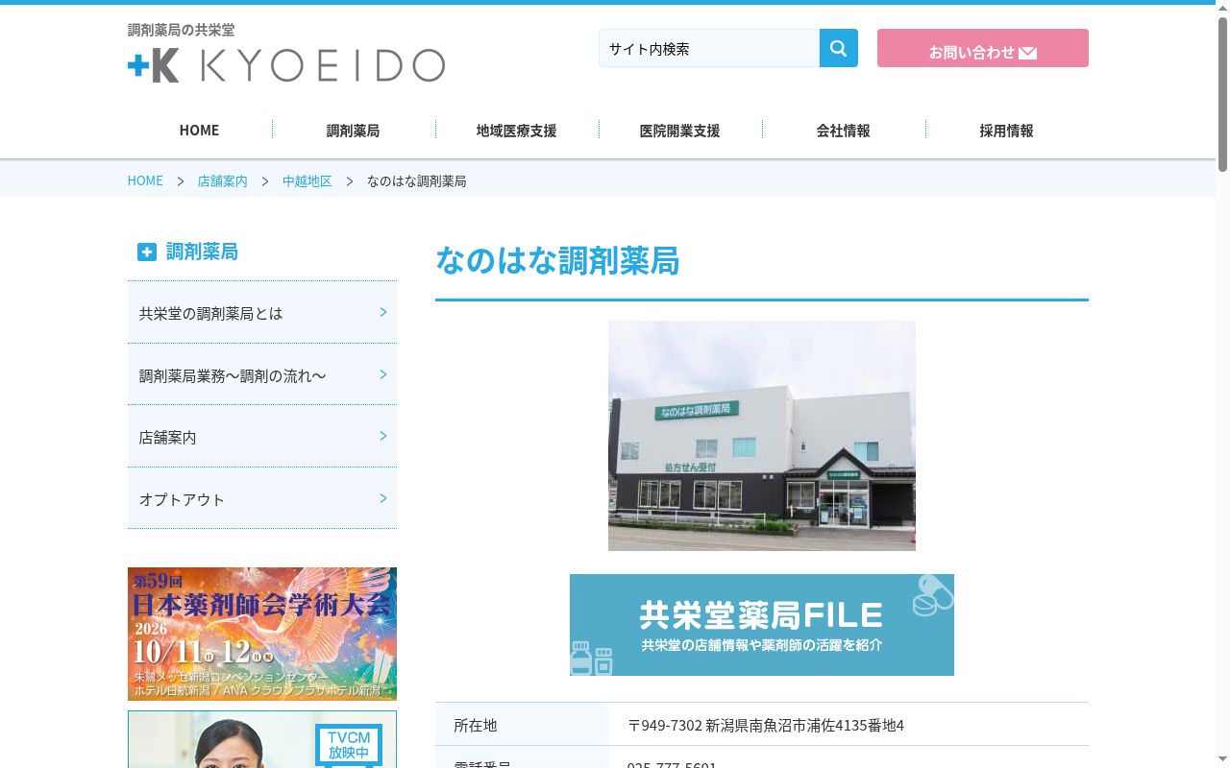
Task: Click the pink お問い合わせ contact button
Action: coord(983,48)
